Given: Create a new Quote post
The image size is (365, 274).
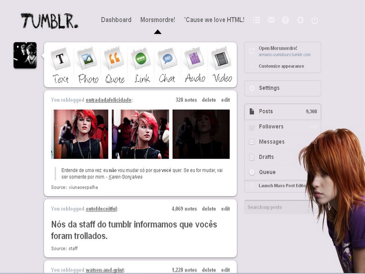Looking at the screenshot, I should pos(115,65).
